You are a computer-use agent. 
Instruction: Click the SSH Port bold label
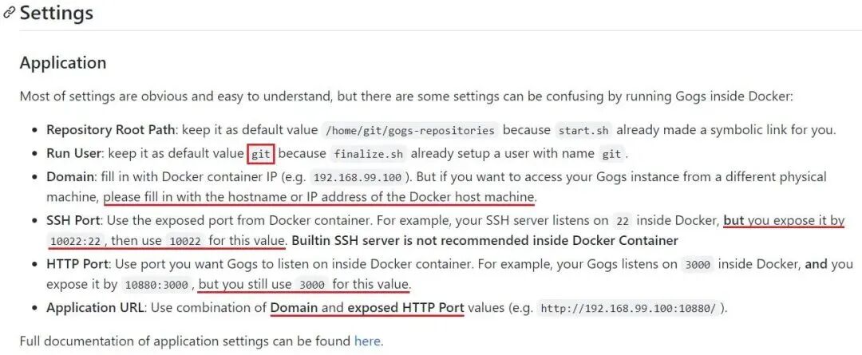[73, 221]
